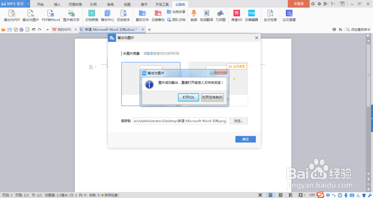This screenshot has height=198, width=373.
Task: Click the 浏览... browse button
Action: 239,121
